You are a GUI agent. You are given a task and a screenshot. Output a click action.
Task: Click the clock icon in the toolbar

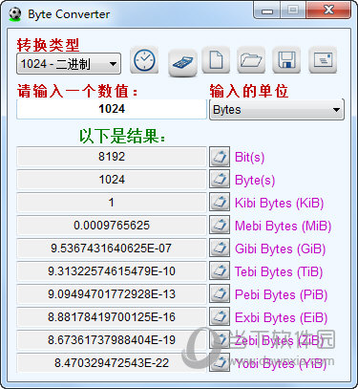[x=144, y=60]
